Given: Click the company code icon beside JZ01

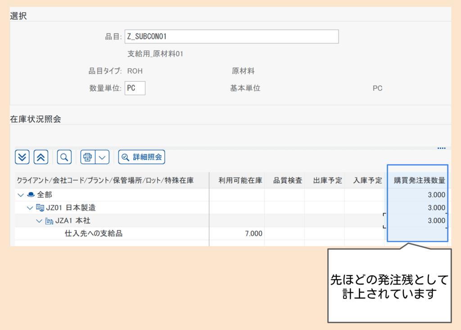Looking at the screenshot, I should tap(40, 208).
